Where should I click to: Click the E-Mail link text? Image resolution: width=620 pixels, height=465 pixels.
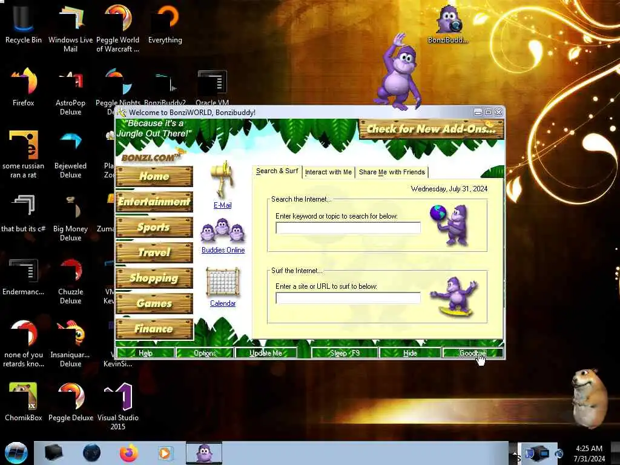coord(223,205)
